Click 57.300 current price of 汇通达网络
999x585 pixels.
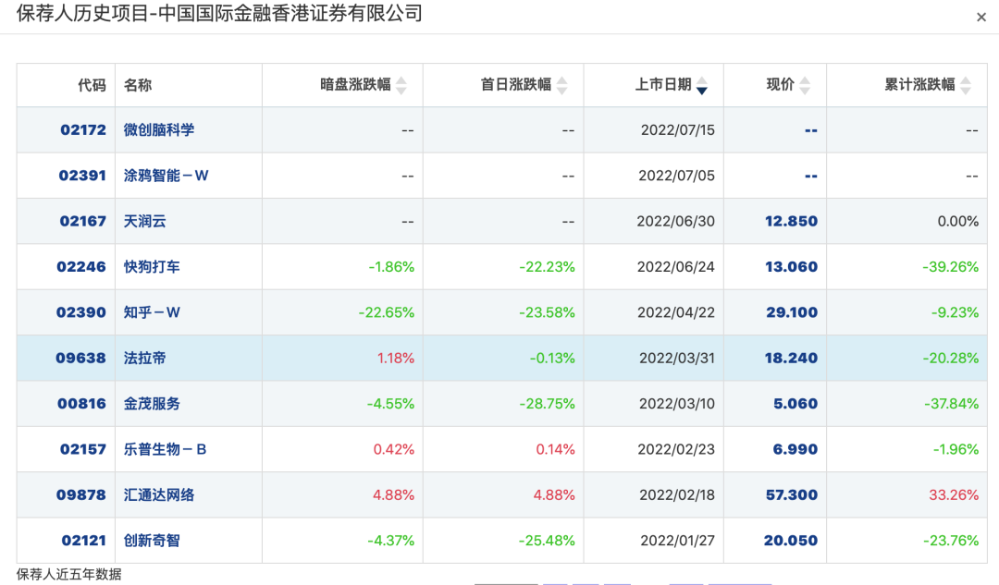791,494
